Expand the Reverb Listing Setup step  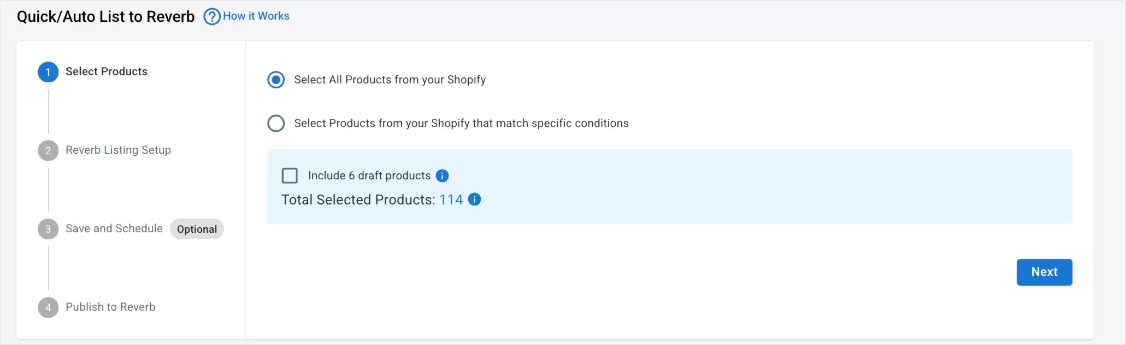[x=118, y=150]
